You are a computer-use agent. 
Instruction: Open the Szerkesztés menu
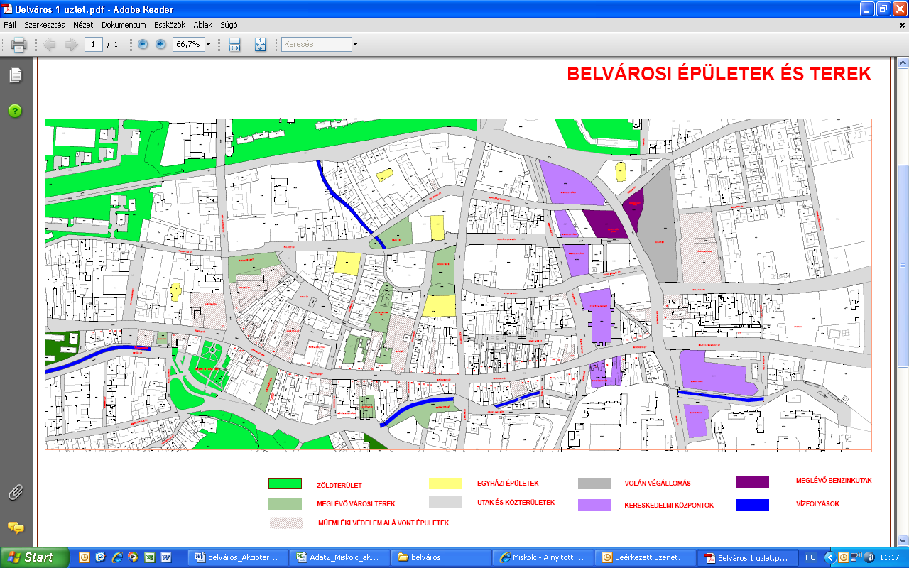(44, 25)
